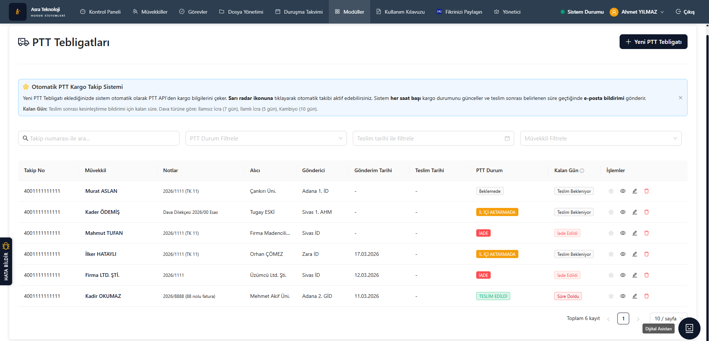The width and height of the screenshot is (709, 341).
Task: Toggle radar tracking for İlker HATAYLI row
Action: coord(611,254)
